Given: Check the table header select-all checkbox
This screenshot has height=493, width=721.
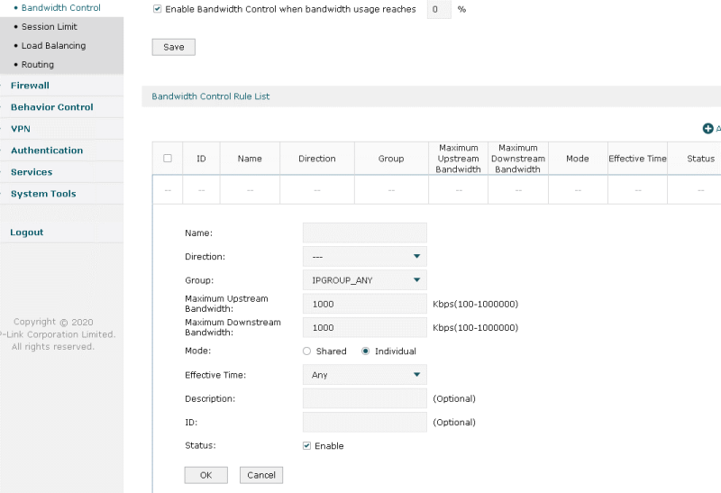Looking at the screenshot, I should tap(168, 159).
